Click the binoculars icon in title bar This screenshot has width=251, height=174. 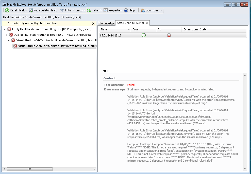[4, 5]
